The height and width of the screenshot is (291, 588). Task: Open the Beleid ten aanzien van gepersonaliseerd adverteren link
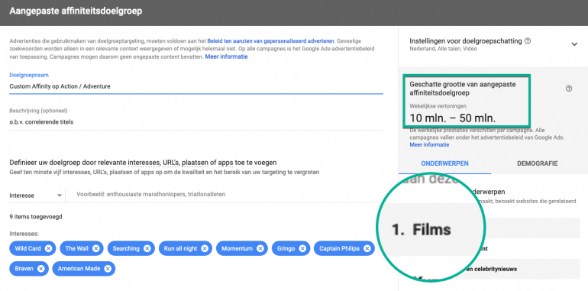(271, 41)
